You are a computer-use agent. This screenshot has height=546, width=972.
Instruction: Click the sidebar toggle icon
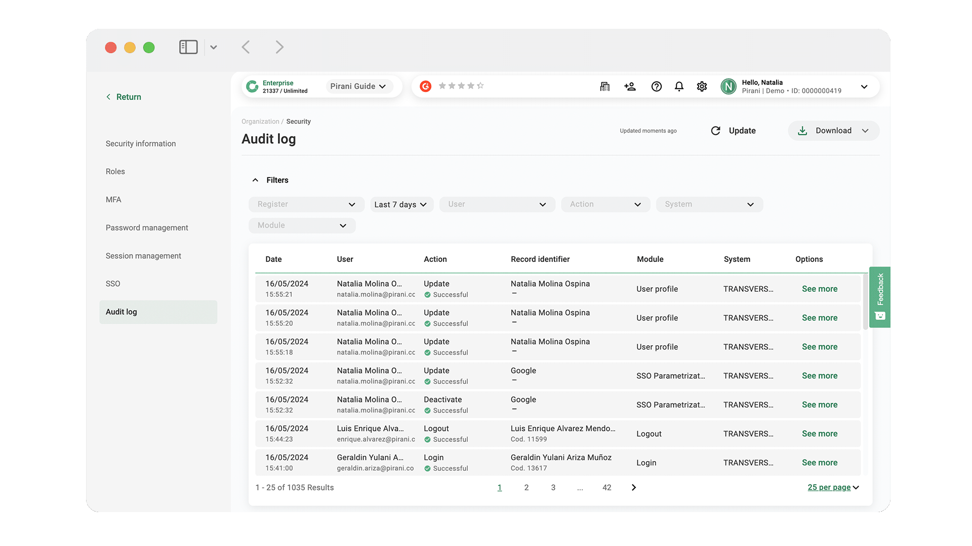188,47
